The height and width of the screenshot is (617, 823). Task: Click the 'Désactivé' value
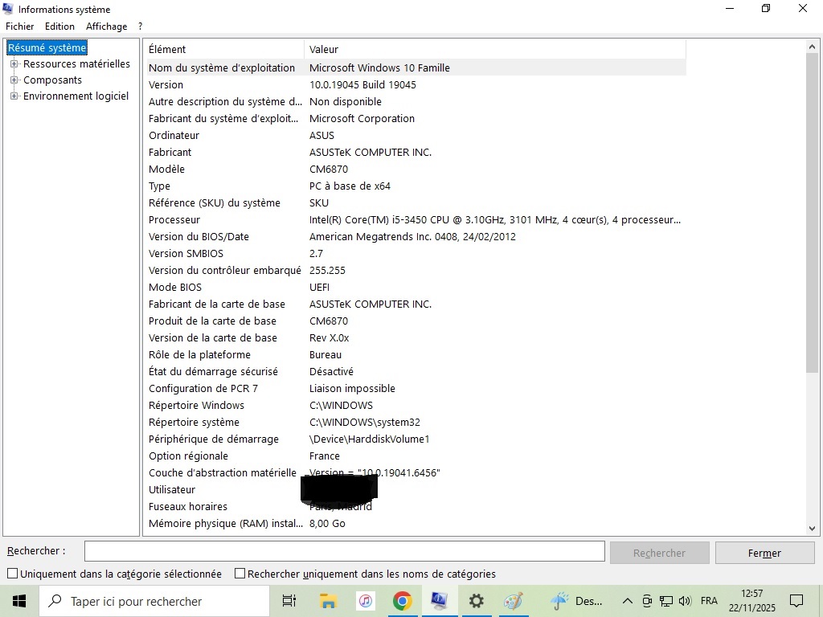(x=331, y=371)
